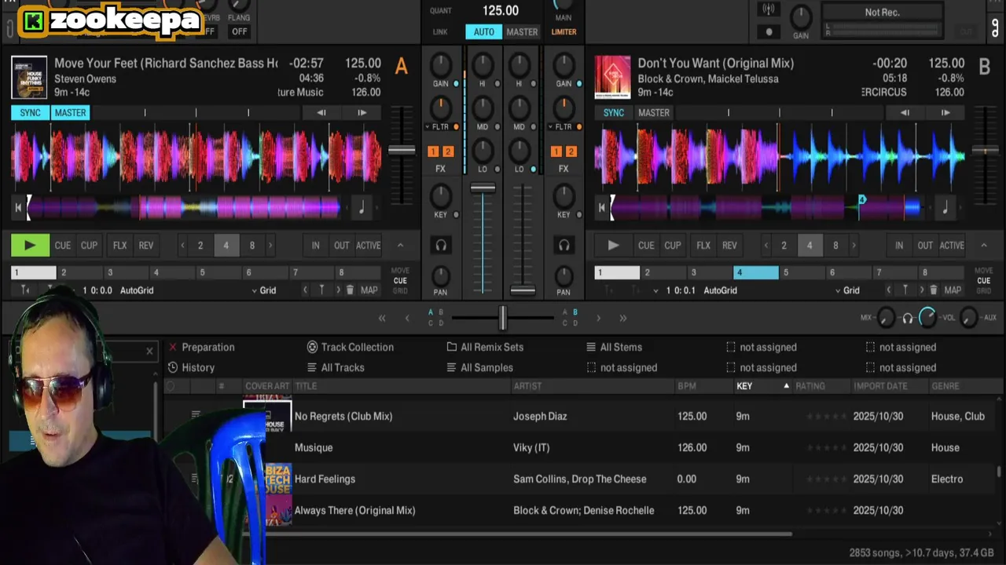Decrease loop size arrow on Deck A

182,246
